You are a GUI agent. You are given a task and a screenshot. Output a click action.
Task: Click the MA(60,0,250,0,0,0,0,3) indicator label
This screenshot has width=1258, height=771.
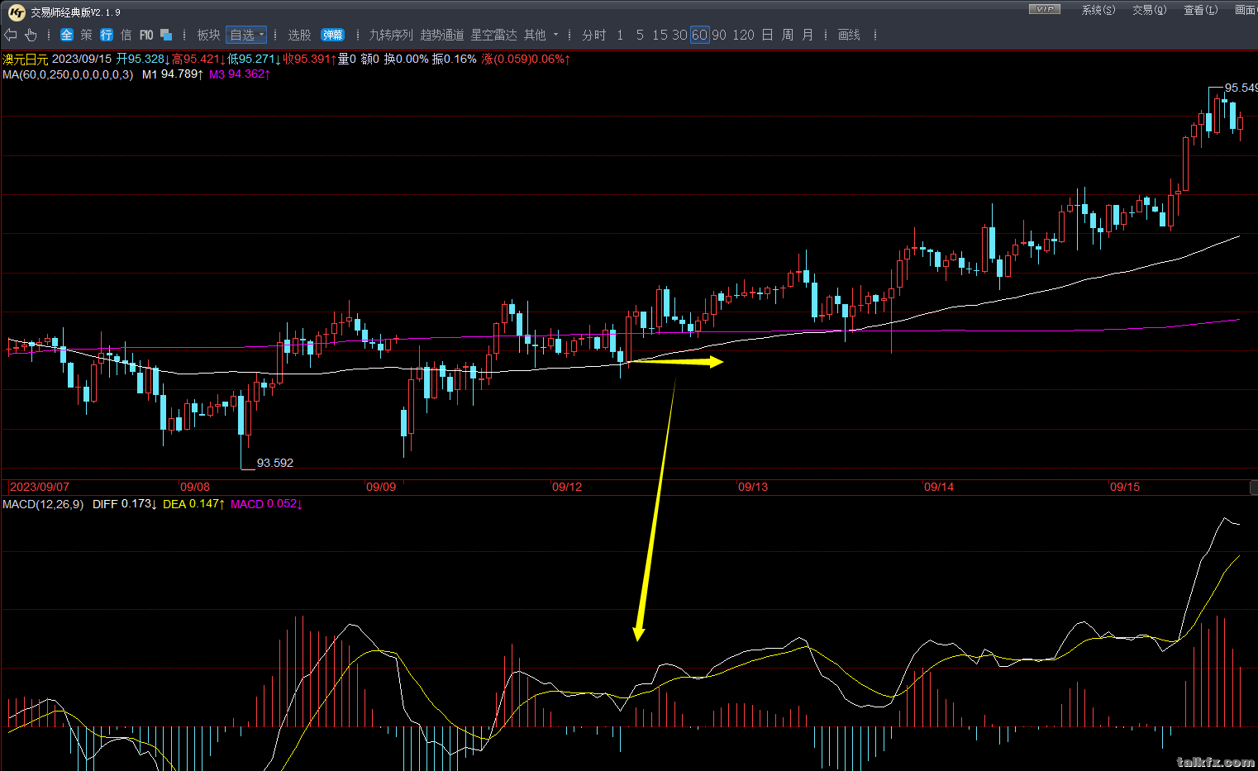(x=68, y=74)
